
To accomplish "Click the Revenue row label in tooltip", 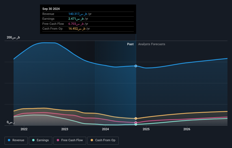I will 48,14.
